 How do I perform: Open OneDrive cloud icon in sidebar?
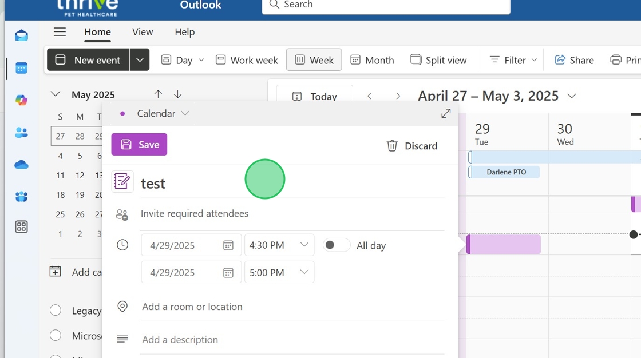click(x=21, y=165)
